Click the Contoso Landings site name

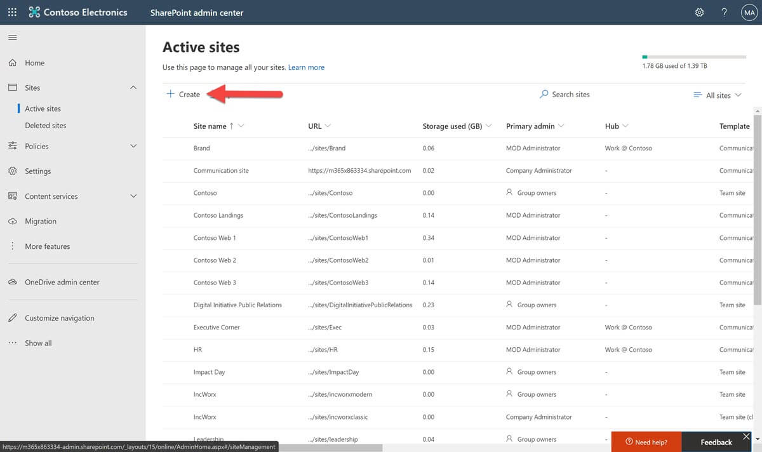click(x=218, y=215)
